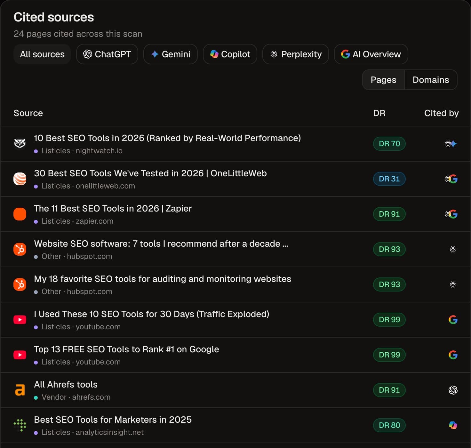Click cited-by icons in OneLittleWeb row
The image size is (471, 448).
click(451, 179)
